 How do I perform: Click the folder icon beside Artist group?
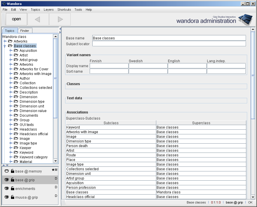pos(16,60)
